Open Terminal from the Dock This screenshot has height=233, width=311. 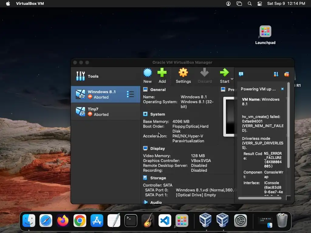pos(131,221)
